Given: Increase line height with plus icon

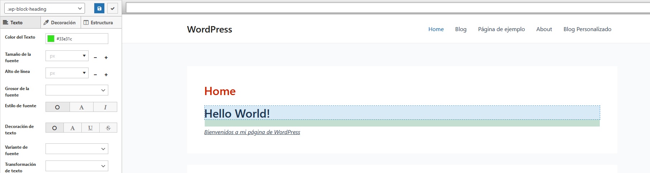Looking at the screenshot, I should pos(106,75).
